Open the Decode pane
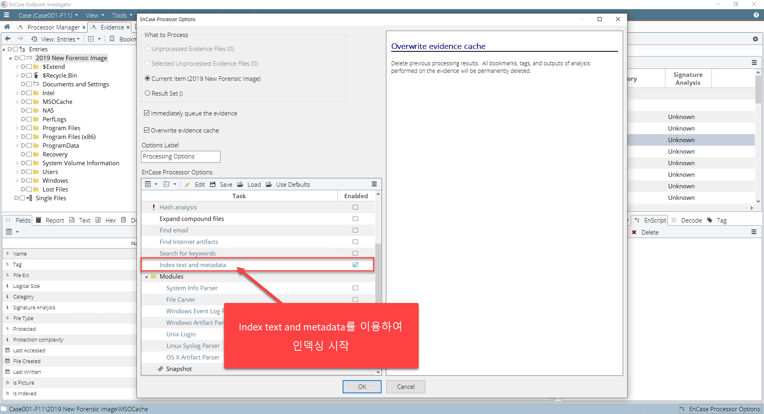Image resolution: width=764 pixels, height=414 pixels. [686, 220]
